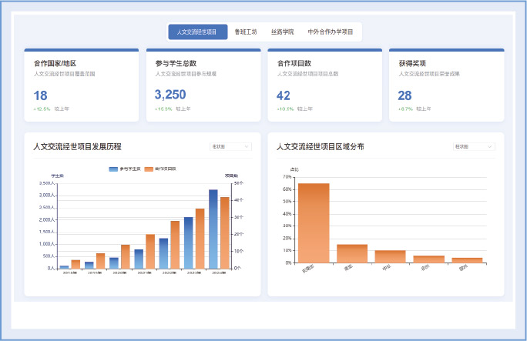Switch to the 人文交流经世项目 tab

198,32
